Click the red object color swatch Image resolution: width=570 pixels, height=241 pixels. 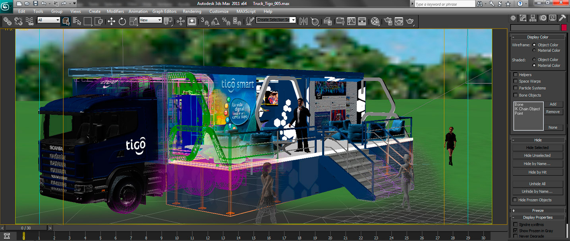(x=564, y=28)
